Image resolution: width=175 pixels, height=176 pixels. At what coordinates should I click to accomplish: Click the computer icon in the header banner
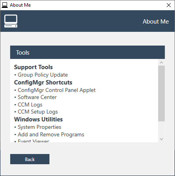11,21
